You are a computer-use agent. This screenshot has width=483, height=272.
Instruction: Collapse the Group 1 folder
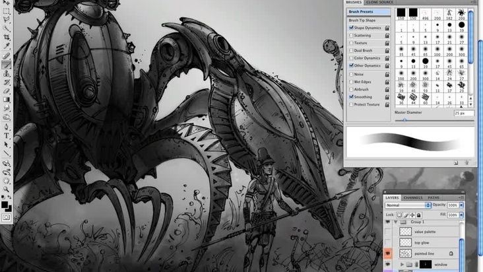395,222
